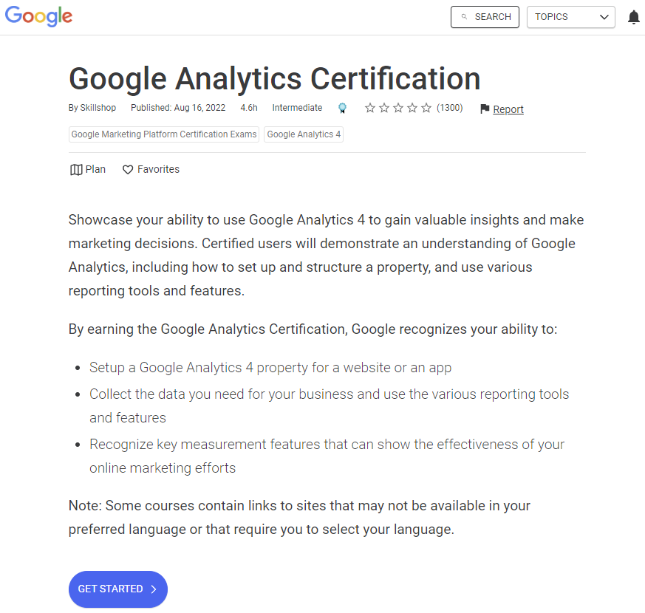Image resolution: width=645 pixels, height=613 pixels.
Task: Click the badge icon next to Intermediate
Action: click(x=342, y=107)
